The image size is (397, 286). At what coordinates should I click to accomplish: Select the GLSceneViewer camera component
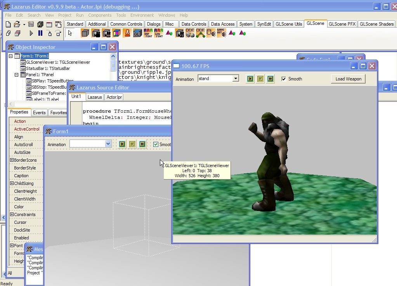(96, 33)
